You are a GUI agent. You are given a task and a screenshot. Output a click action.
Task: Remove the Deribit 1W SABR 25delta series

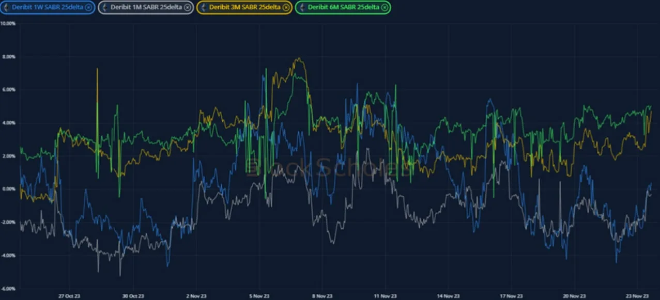(88, 7)
